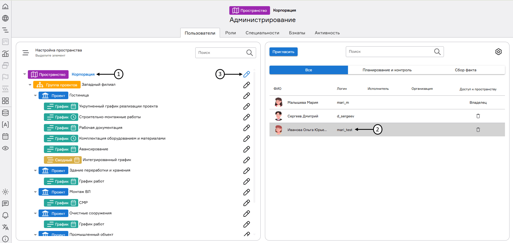Click the user search field in right panel
This screenshot has height=243, width=513.
(x=389, y=52)
